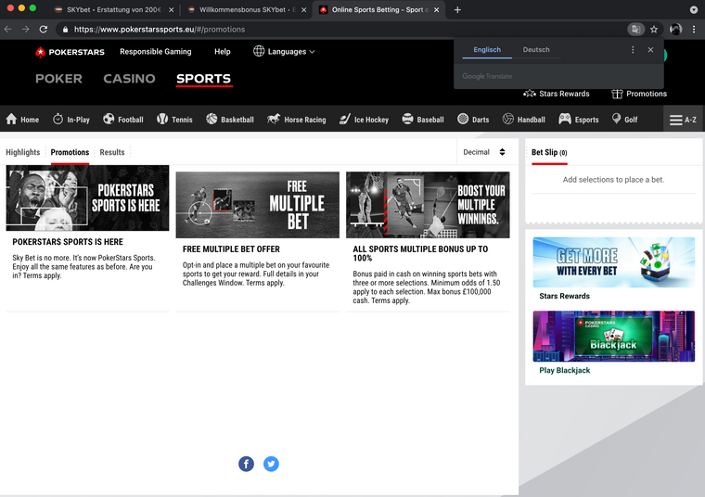Viewport: 705px width, 497px height.
Task: Open Chrome tab search dropdown arrow
Action: tap(693, 9)
